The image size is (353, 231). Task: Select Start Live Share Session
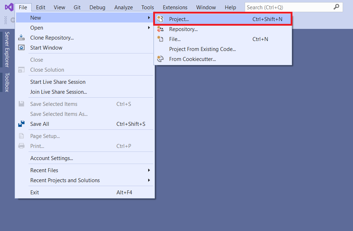point(85,82)
